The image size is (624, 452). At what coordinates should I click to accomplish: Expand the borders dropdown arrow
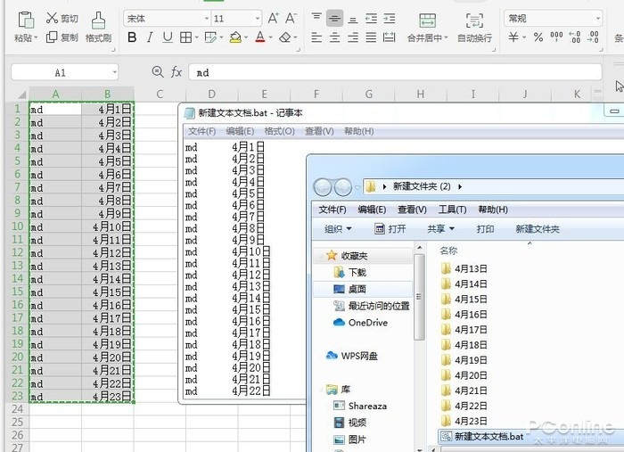click(x=196, y=37)
